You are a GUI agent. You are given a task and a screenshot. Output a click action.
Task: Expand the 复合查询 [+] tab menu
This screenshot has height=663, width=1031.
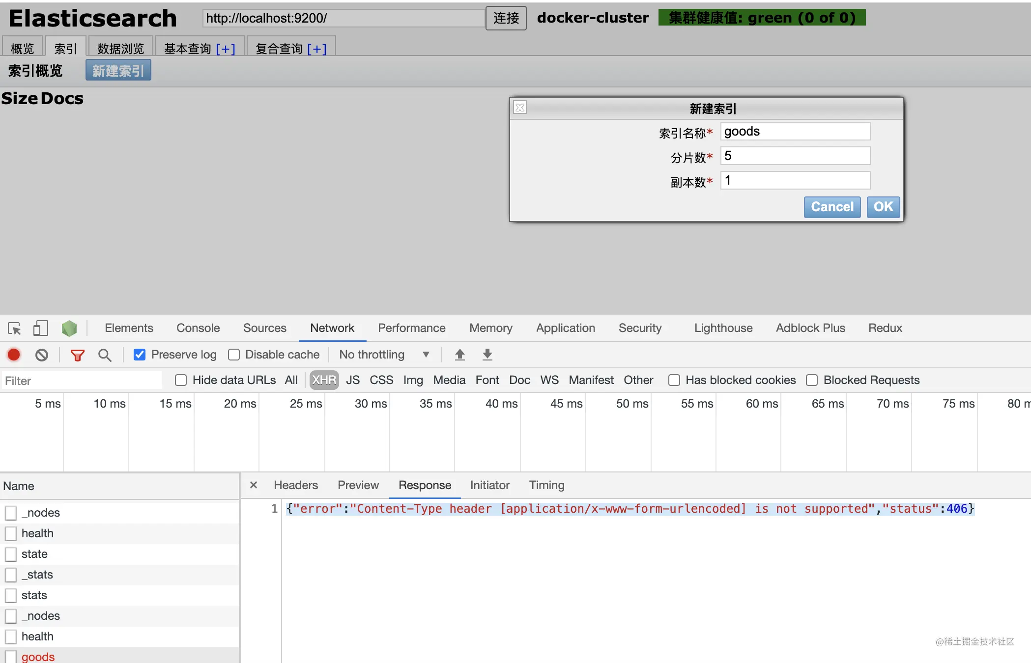point(291,48)
